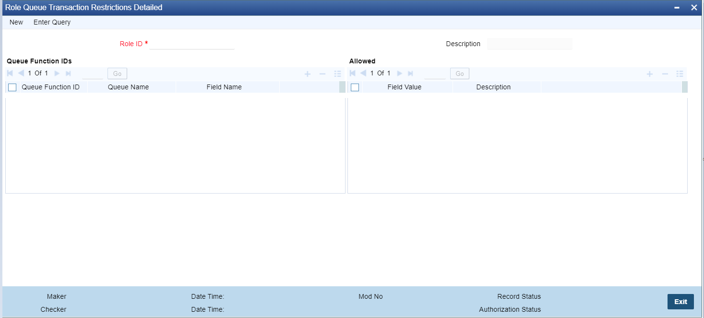Click the Authorization Status label
The width and height of the screenshot is (704, 318).
point(510,309)
